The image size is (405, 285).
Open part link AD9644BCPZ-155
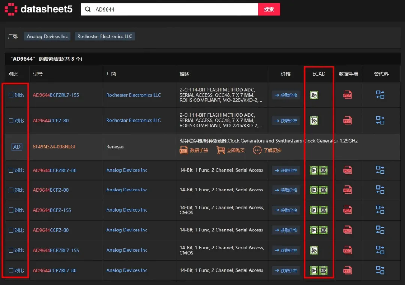(x=52, y=210)
